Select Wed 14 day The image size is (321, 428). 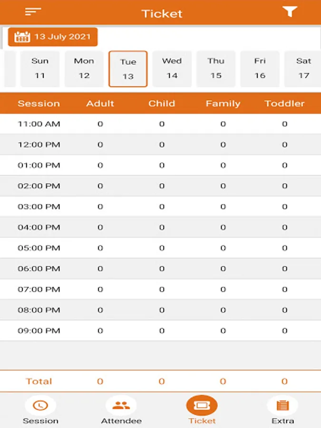point(172,69)
